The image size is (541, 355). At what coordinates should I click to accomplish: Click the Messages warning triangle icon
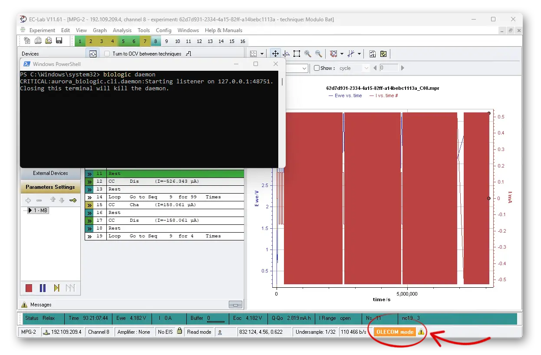click(x=24, y=305)
